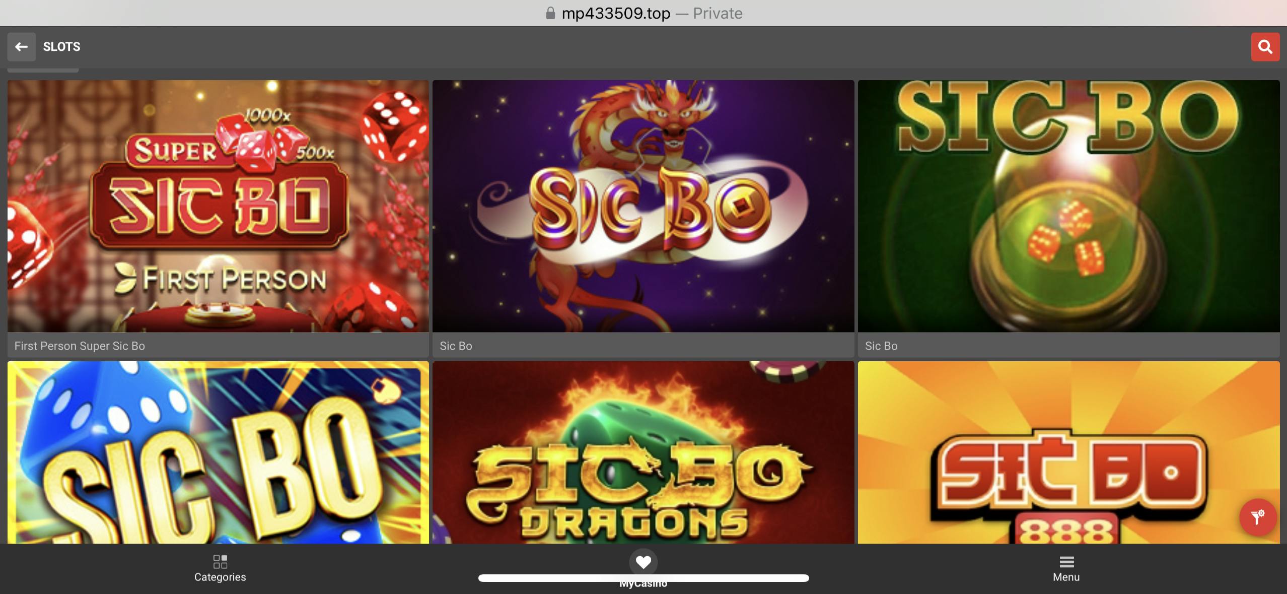Open the blue dice Sic Bo thumbnail
Image resolution: width=1287 pixels, height=594 pixels.
coord(218,452)
